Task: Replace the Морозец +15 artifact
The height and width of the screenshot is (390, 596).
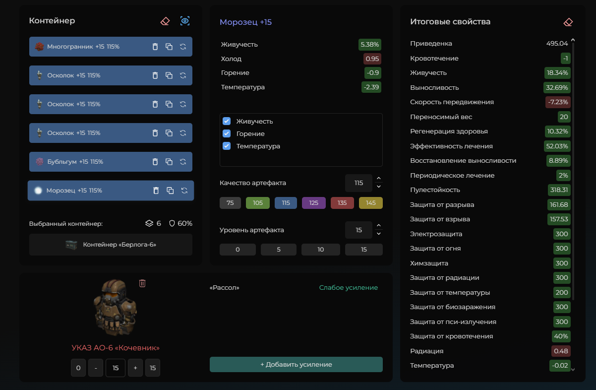Action: (184, 191)
